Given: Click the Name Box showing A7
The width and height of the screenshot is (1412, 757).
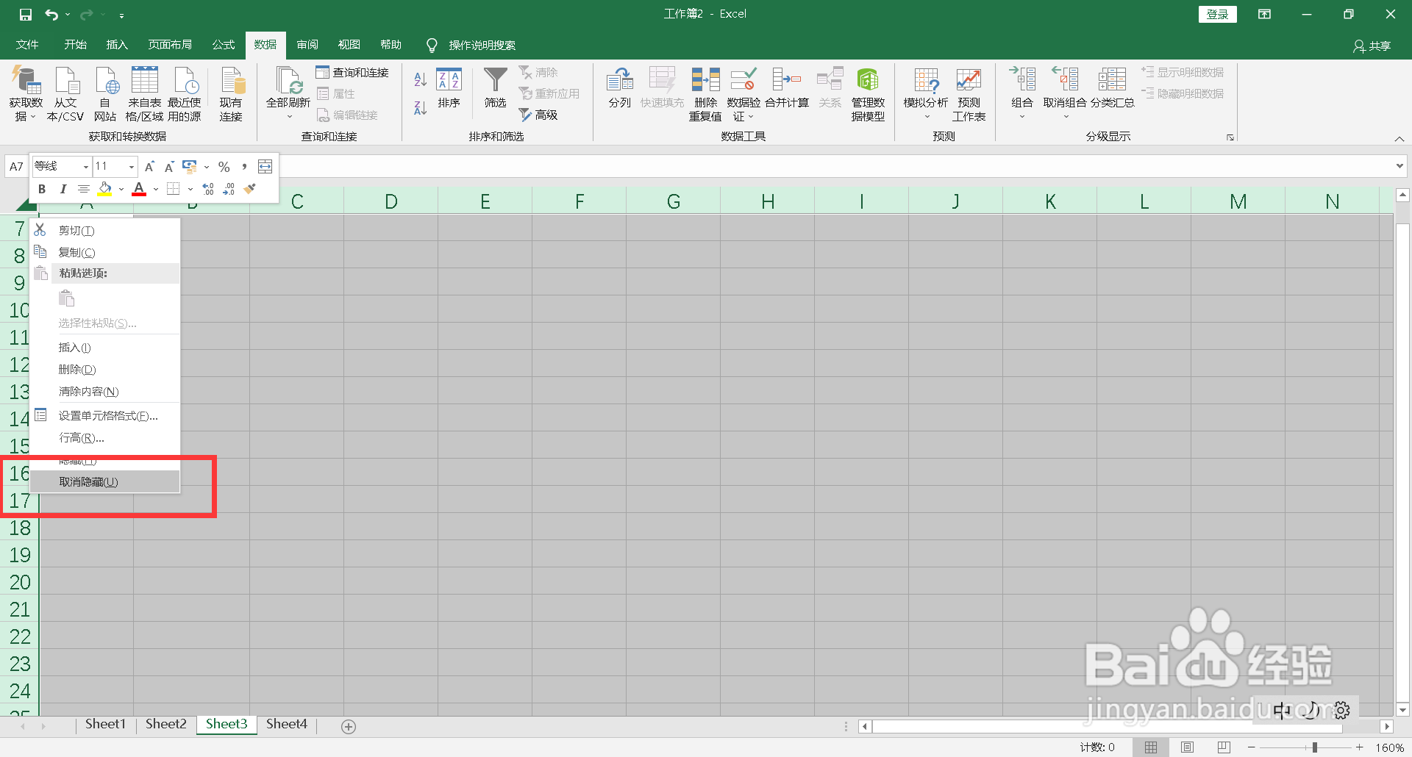Looking at the screenshot, I should point(16,166).
